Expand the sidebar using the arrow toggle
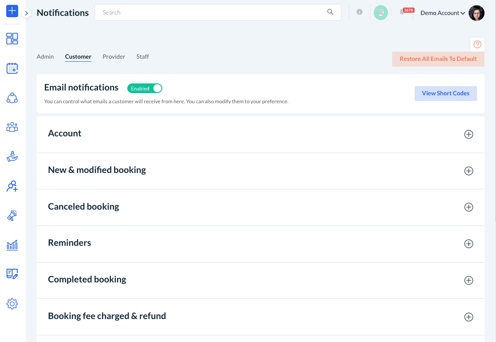496x342 pixels. coord(27,13)
